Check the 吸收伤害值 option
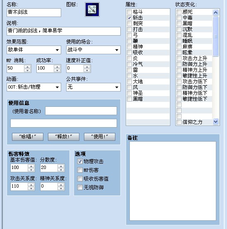The width and height of the screenshot is (227, 229). pyautogui.click(x=80, y=179)
